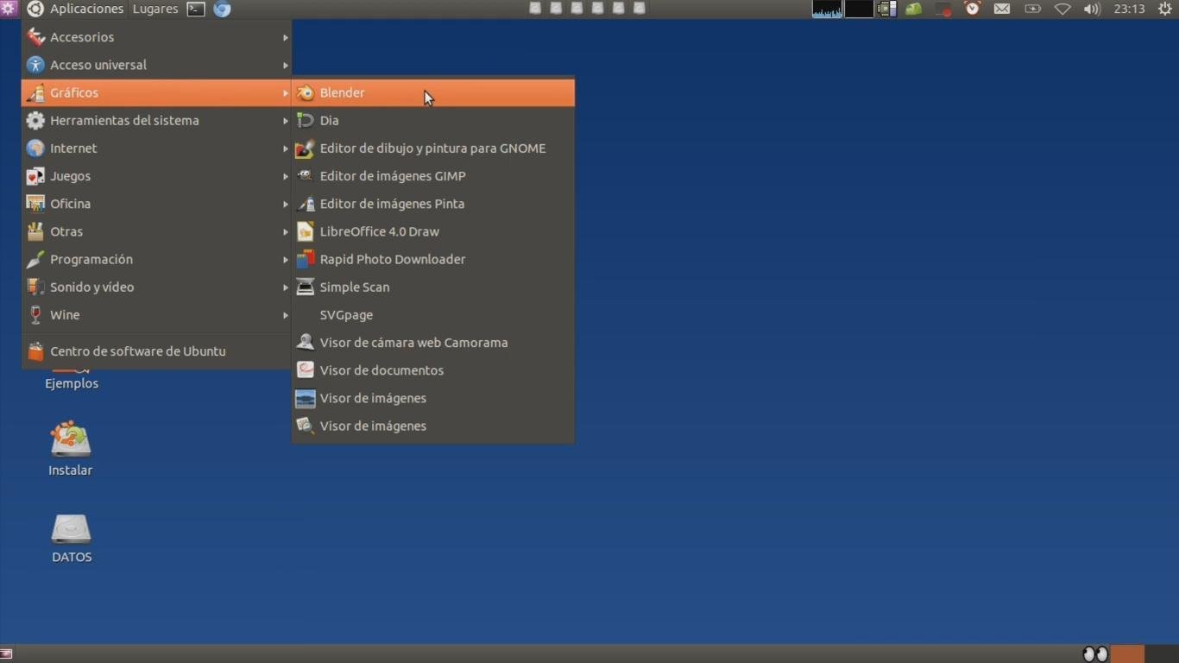Launch the terminal from the top panel

(196, 9)
